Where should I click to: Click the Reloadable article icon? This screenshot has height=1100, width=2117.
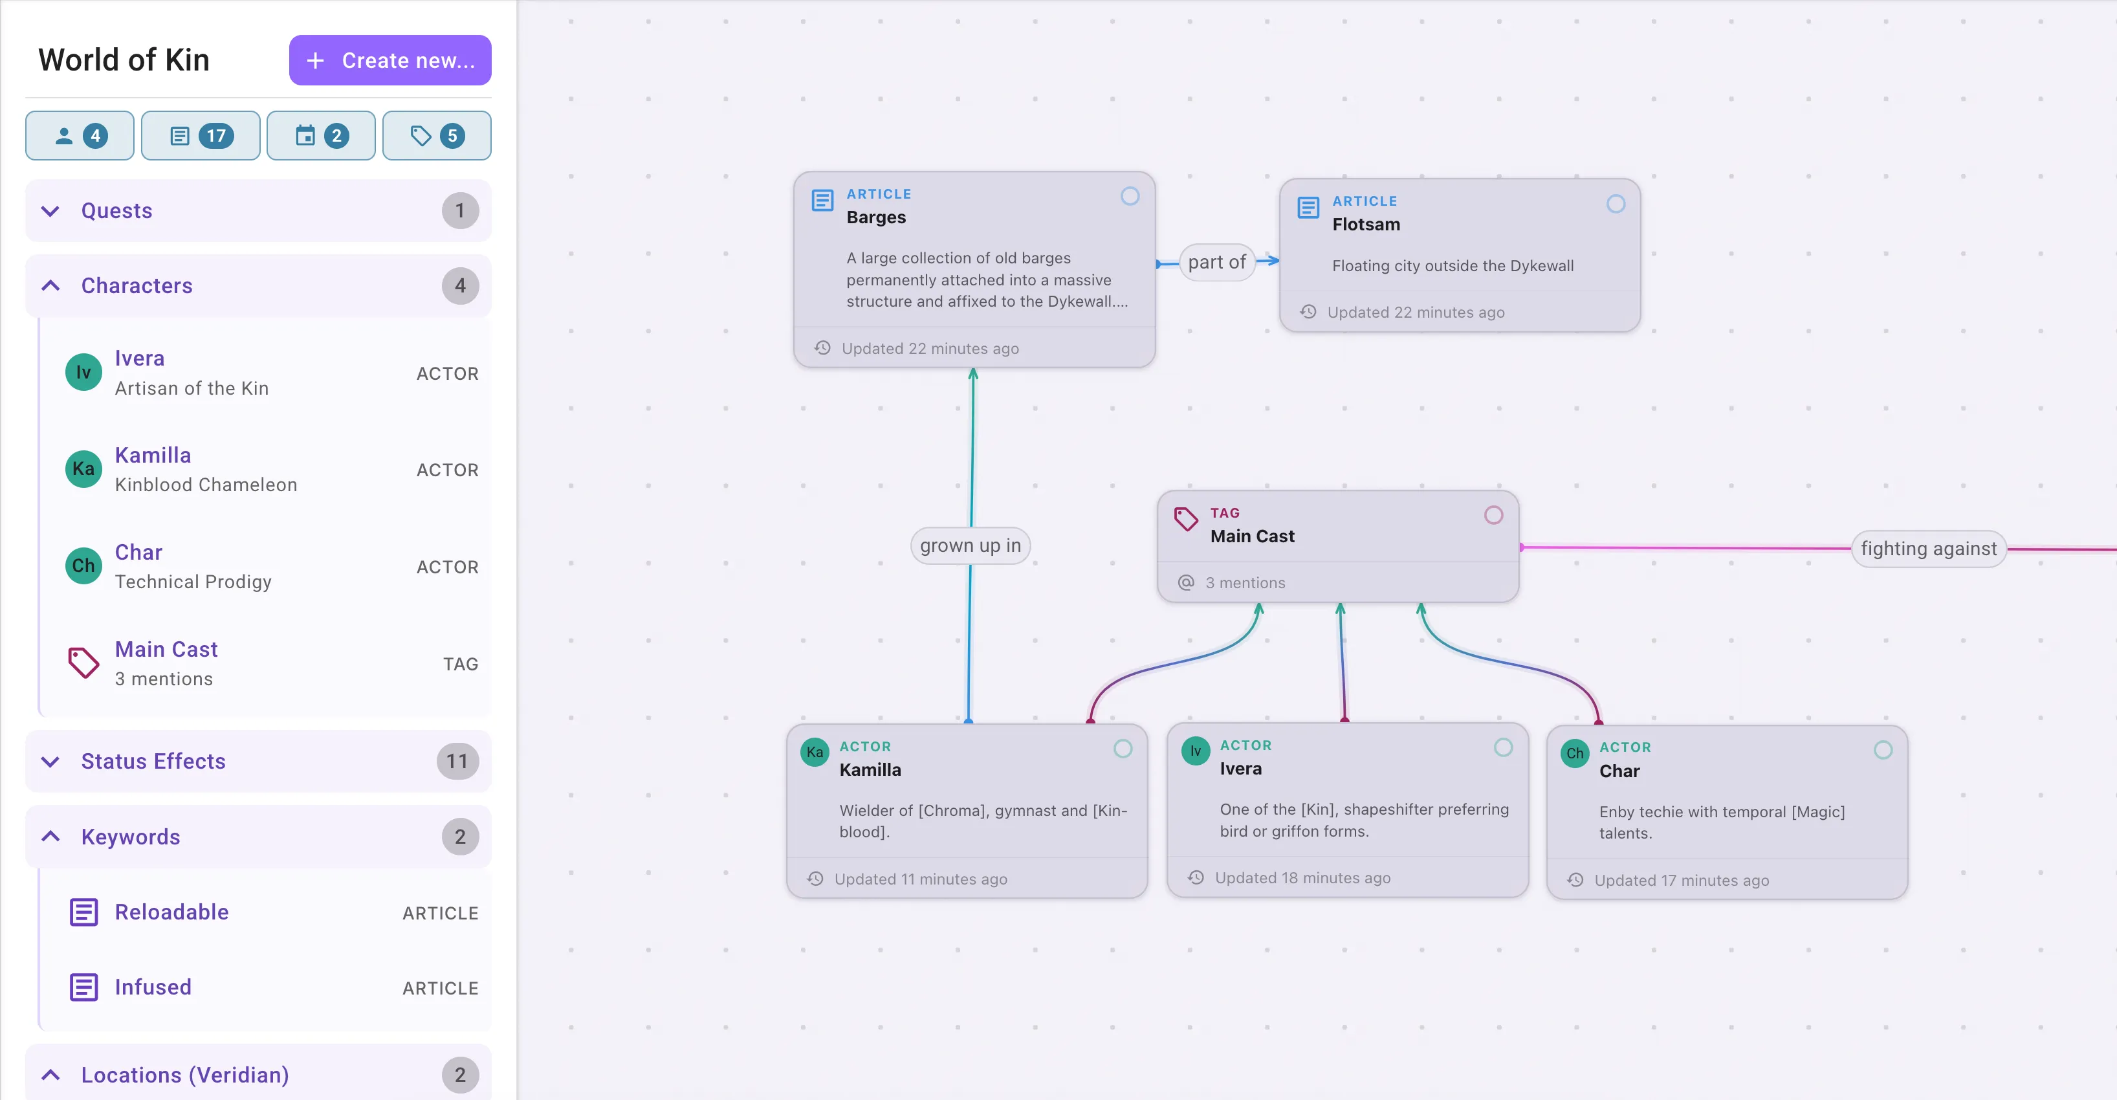point(83,912)
